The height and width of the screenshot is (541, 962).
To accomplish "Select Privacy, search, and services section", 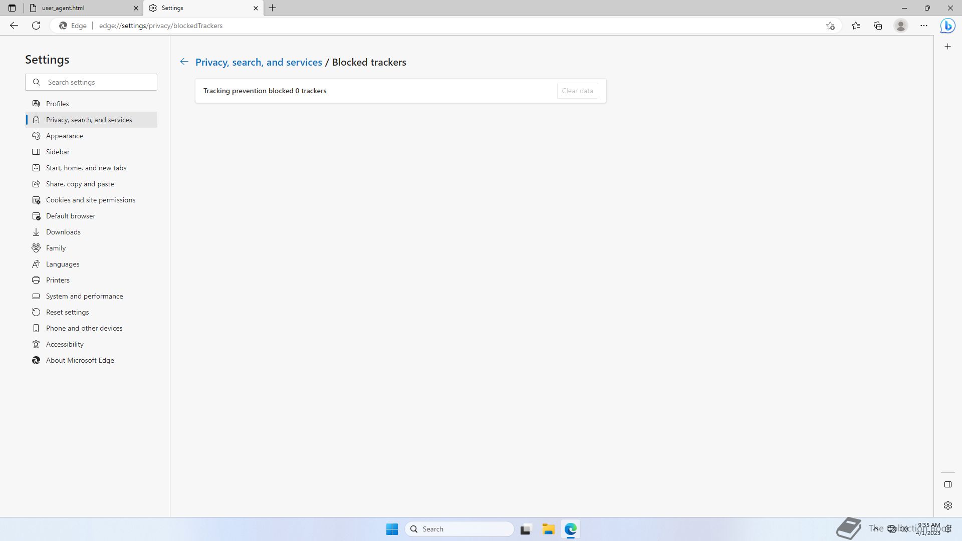I will pos(91,120).
